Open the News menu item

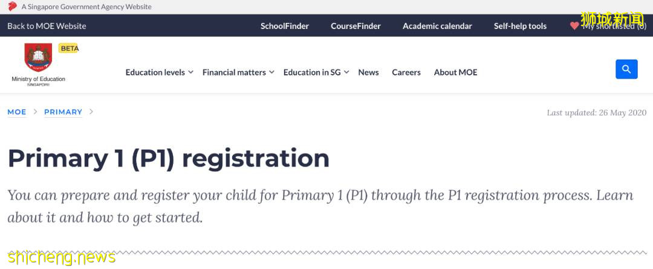tap(368, 72)
